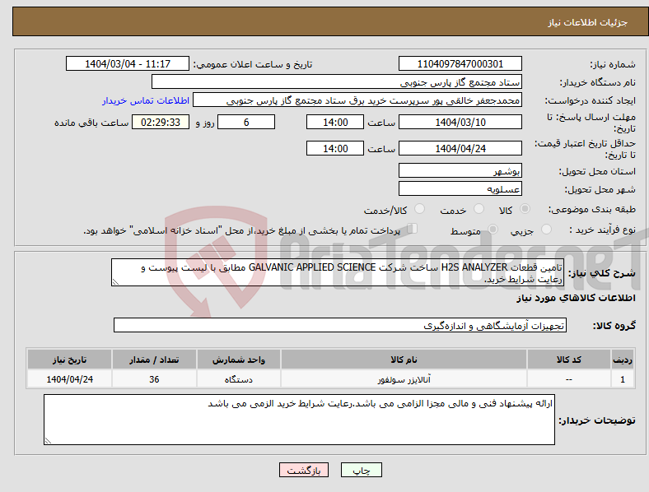Screen dimensions: 649x492
Task: Click the بازگشت (back) button
Action: click(304, 470)
